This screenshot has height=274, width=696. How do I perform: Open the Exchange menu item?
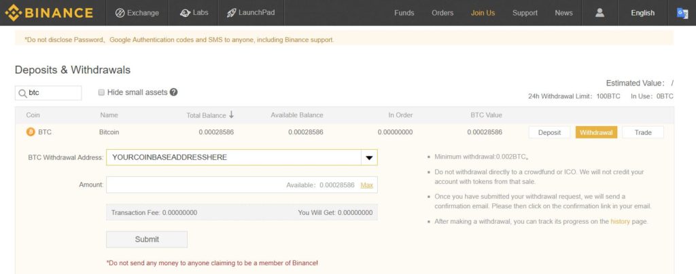[137, 13]
